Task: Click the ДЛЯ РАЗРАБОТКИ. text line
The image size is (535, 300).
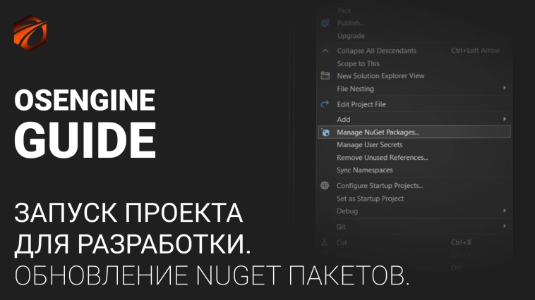Action: (x=133, y=245)
